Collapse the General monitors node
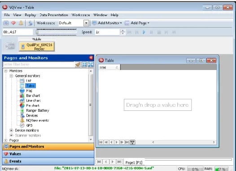The height and width of the screenshot is (171, 236). pyautogui.click(x=11, y=76)
